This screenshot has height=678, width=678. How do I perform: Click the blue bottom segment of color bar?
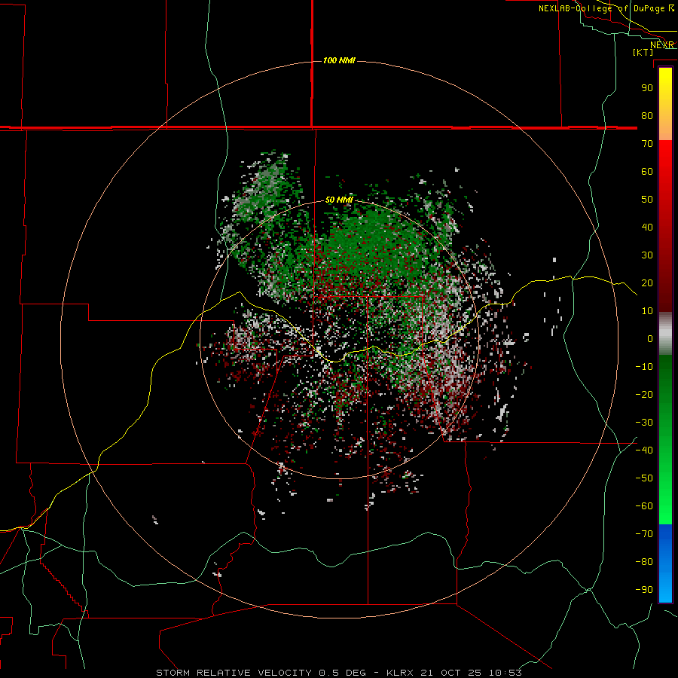pos(665,563)
